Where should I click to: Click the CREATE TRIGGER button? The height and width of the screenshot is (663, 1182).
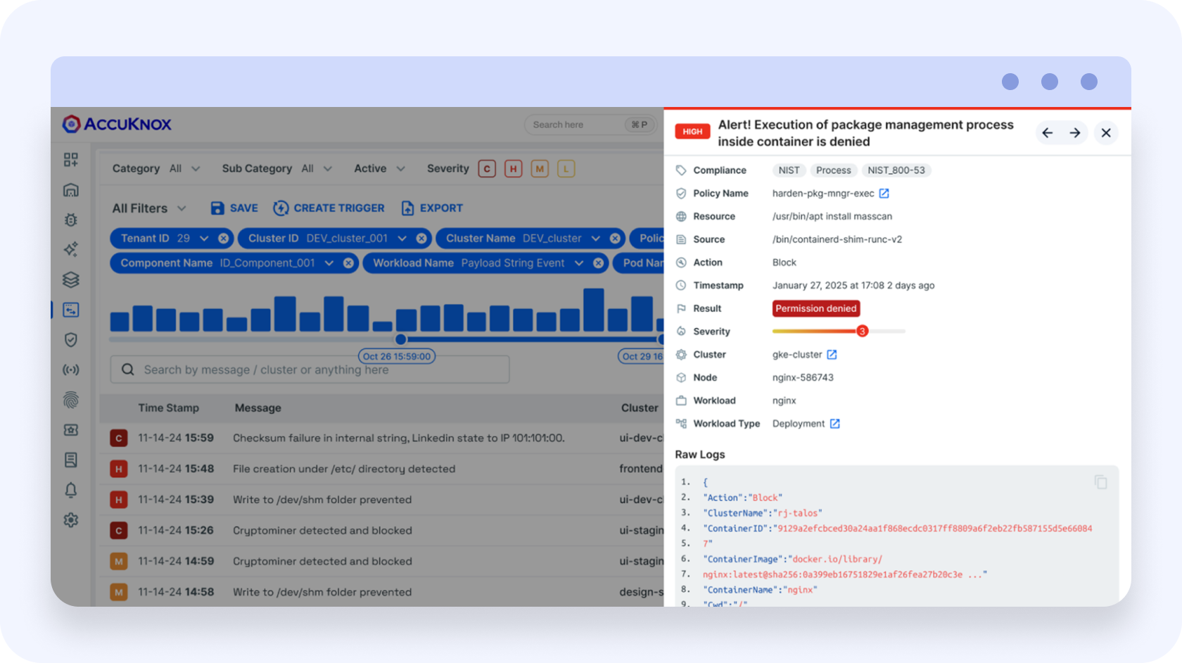329,208
